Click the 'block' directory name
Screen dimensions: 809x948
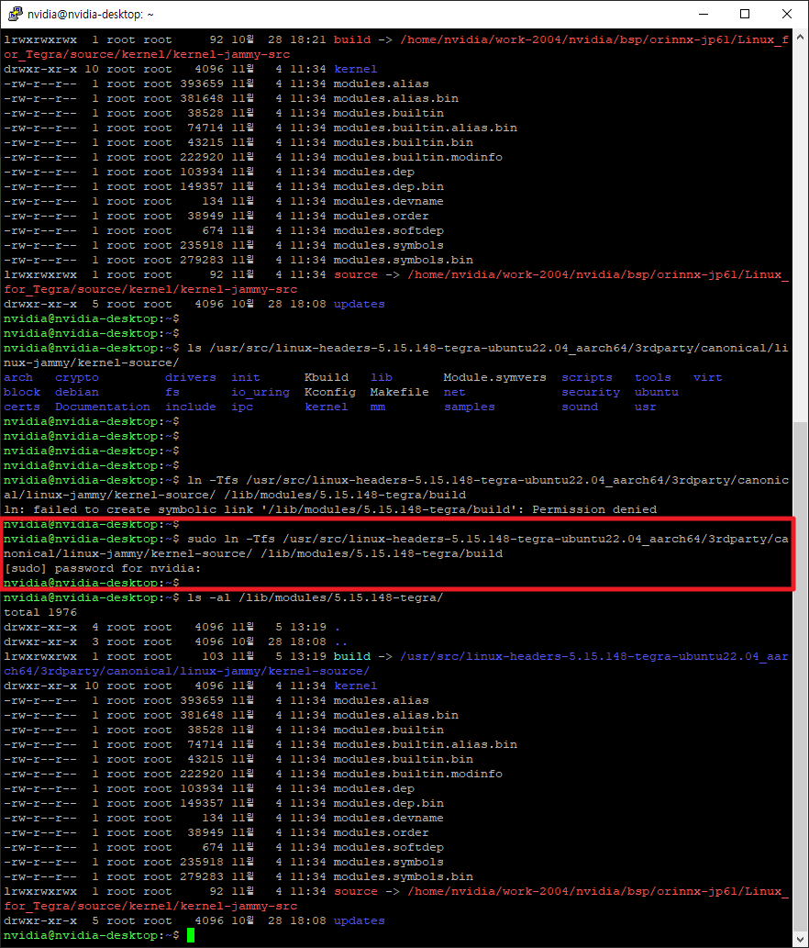[x=22, y=392]
